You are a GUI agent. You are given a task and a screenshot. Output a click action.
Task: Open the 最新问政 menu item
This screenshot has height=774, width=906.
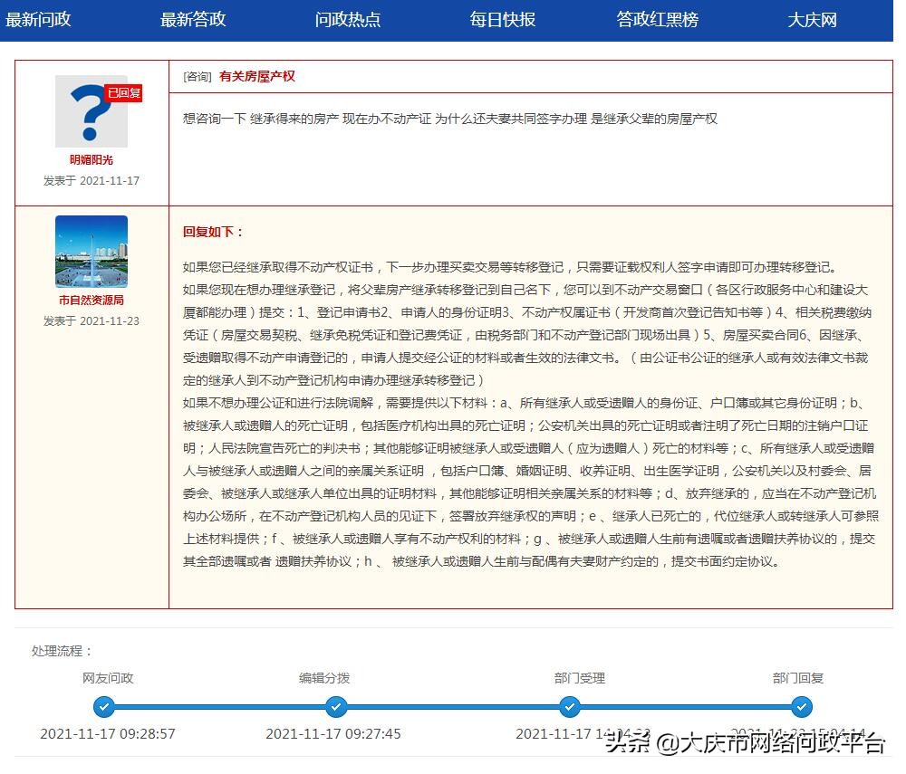pos(38,19)
